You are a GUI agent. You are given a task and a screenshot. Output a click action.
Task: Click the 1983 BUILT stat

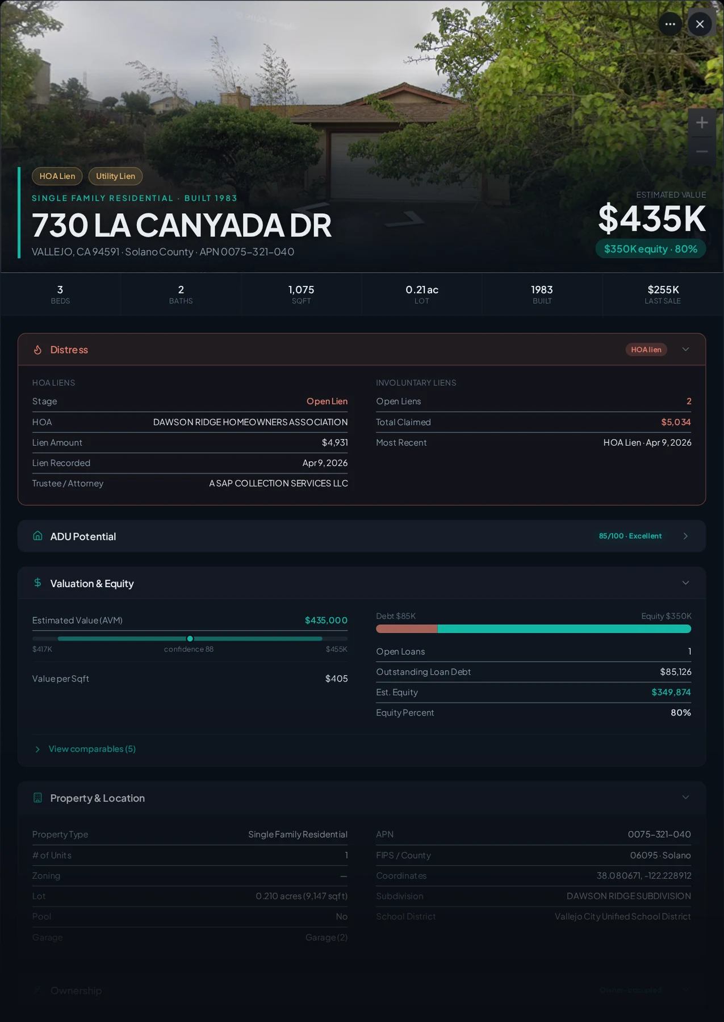(x=542, y=294)
